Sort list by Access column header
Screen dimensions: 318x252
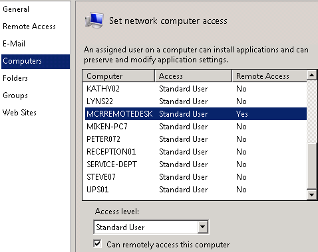point(193,76)
